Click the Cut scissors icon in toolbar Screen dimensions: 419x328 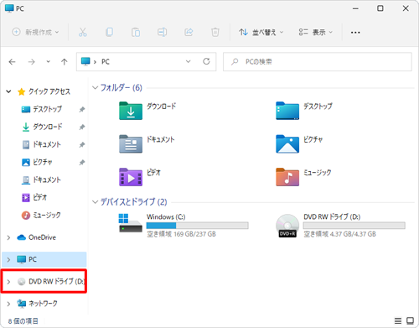click(83, 32)
